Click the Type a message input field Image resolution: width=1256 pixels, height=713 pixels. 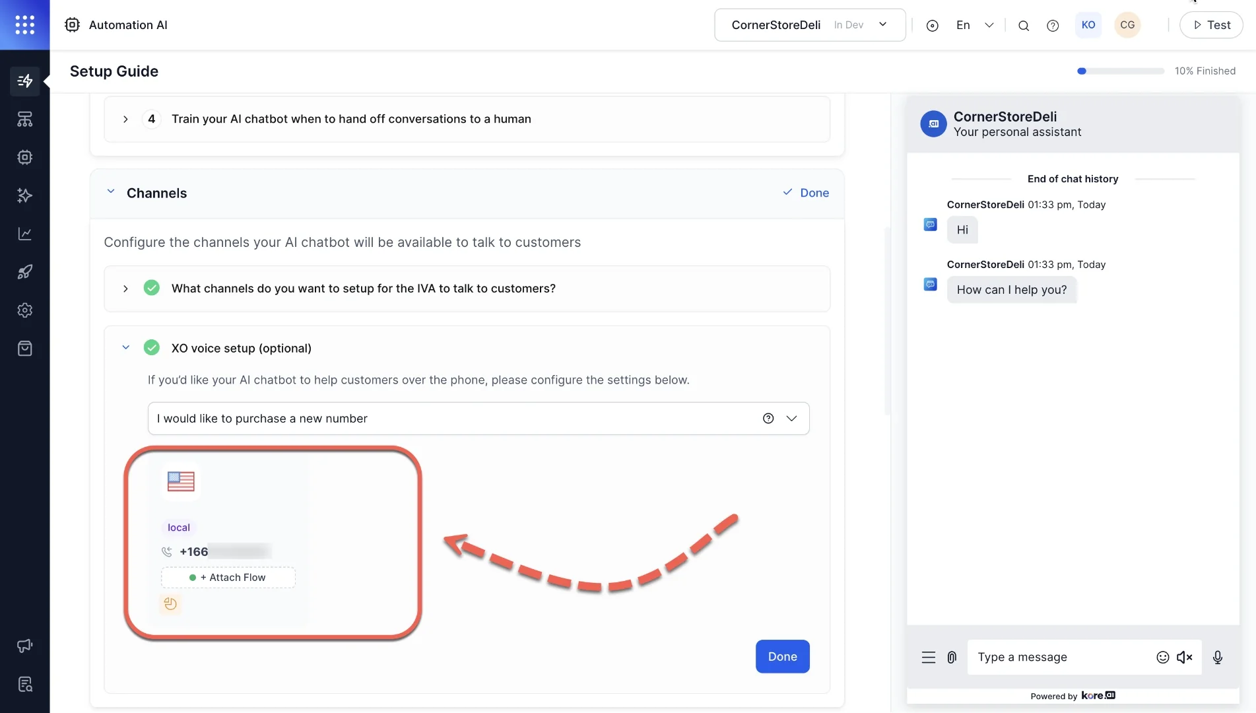(1062, 658)
